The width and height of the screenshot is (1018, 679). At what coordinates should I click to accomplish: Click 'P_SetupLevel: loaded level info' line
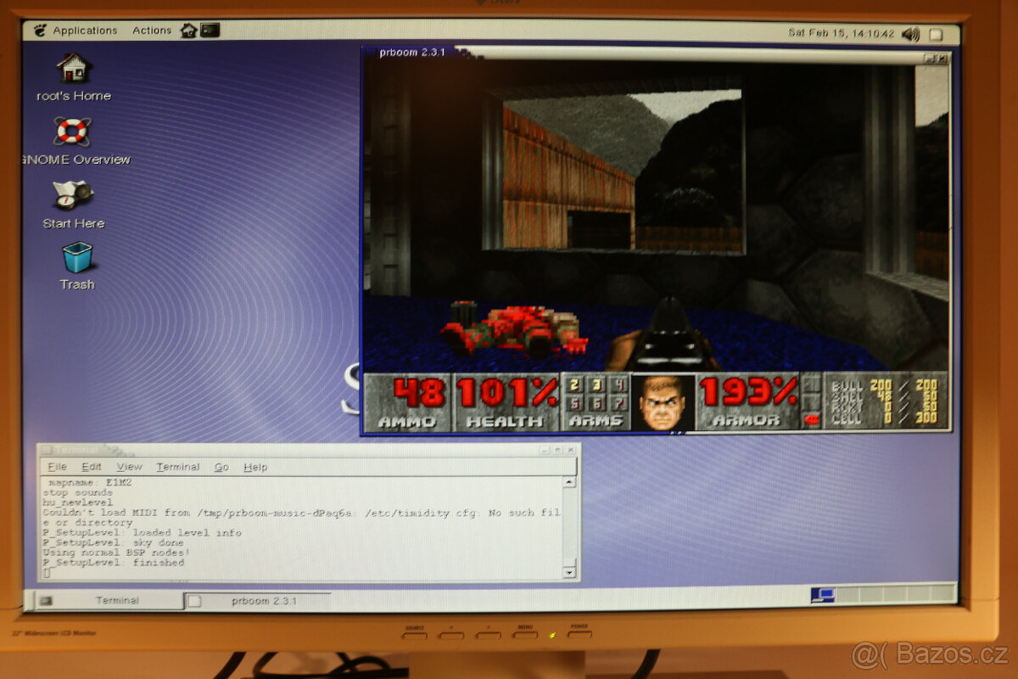click(x=142, y=533)
